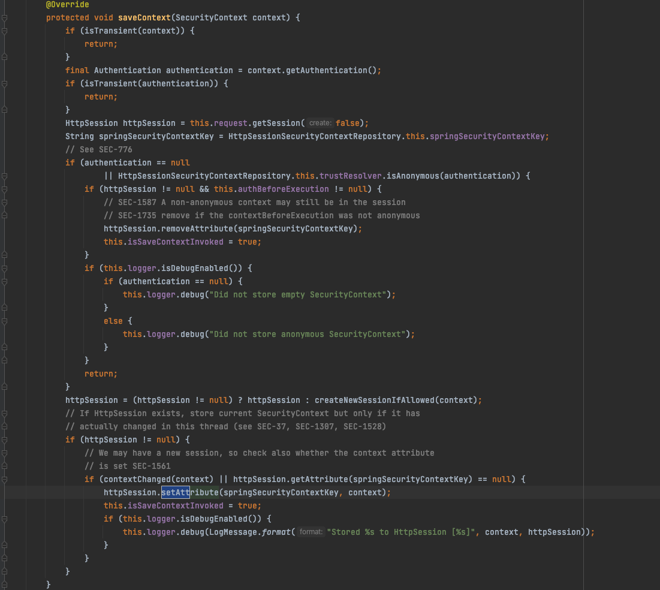Image resolution: width=660 pixels, height=590 pixels.
Task: Click the 'final' keyword before Authentication
Action: [77, 70]
